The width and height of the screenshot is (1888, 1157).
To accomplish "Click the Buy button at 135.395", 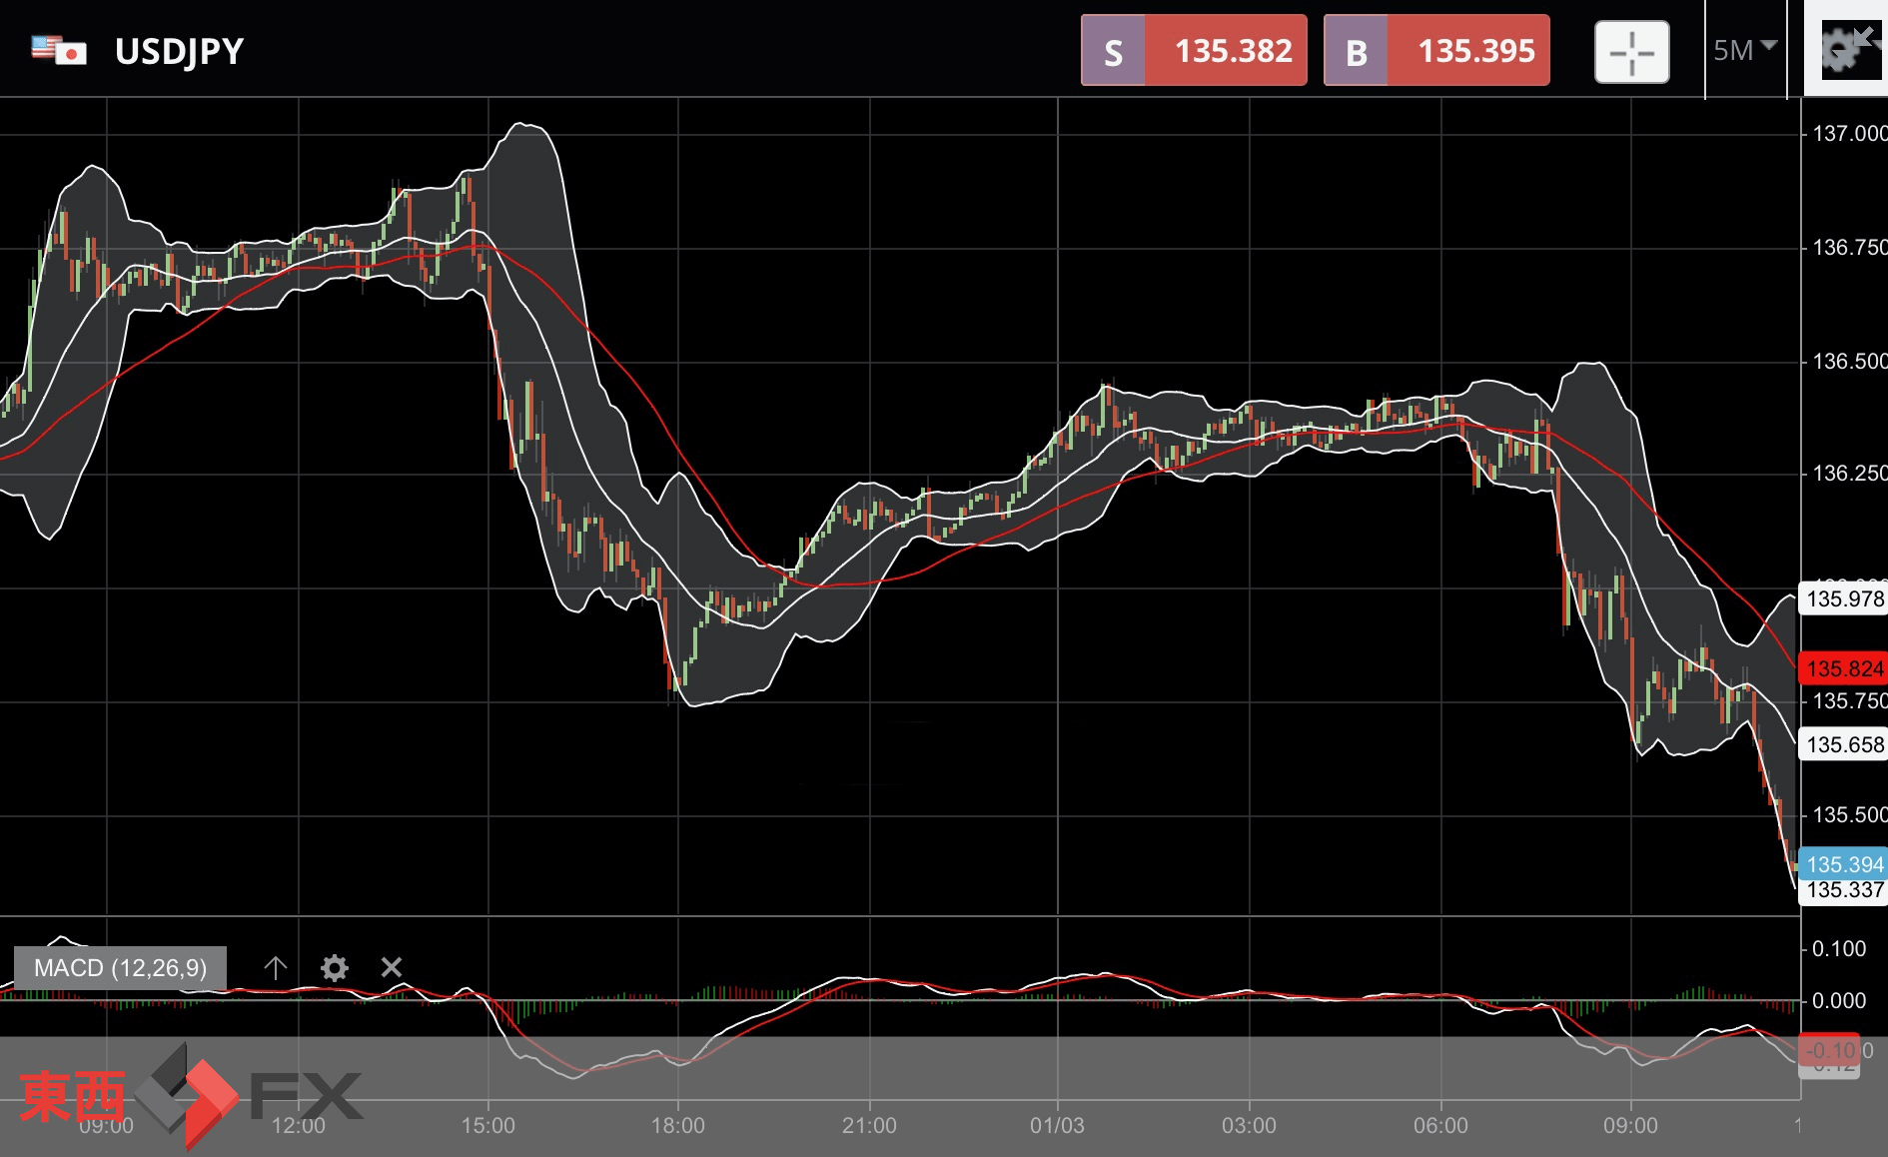I will [x=1436, y=51].
